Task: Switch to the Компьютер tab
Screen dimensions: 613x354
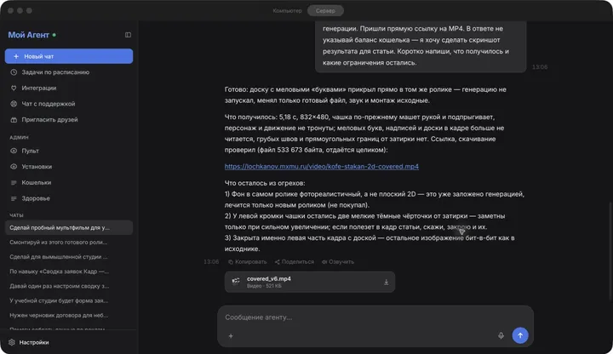Action: pyautogui.click(x=288, y=10)
